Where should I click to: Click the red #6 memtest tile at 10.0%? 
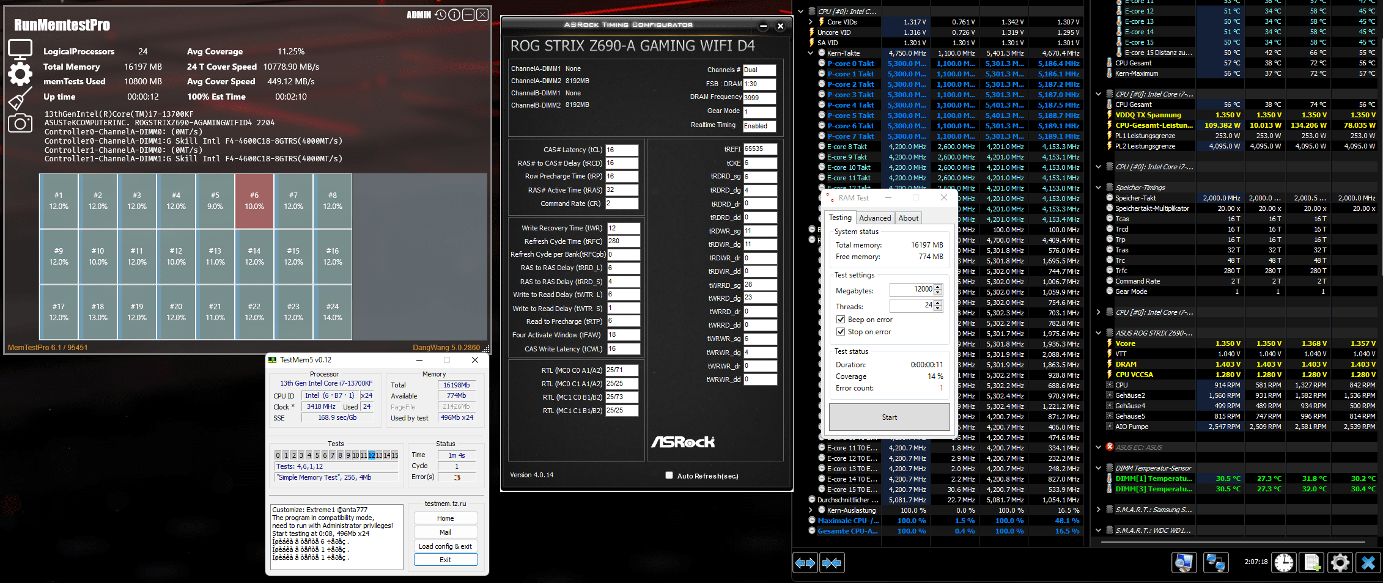pyautogui.click(x=254, y=201)
